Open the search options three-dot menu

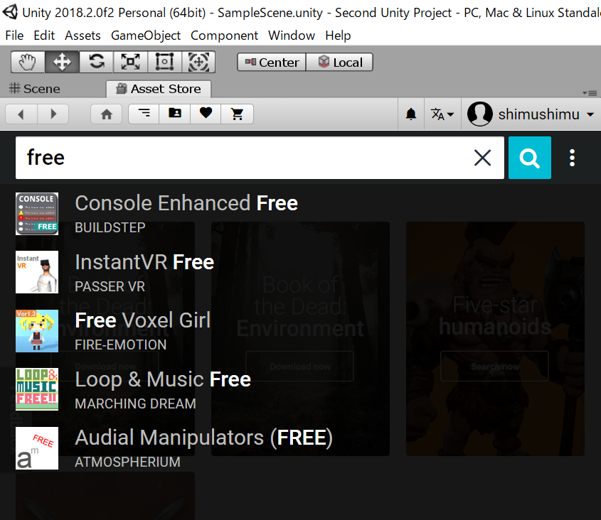tap(572, 158)
